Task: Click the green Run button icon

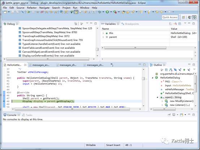Action: point(107,12)
